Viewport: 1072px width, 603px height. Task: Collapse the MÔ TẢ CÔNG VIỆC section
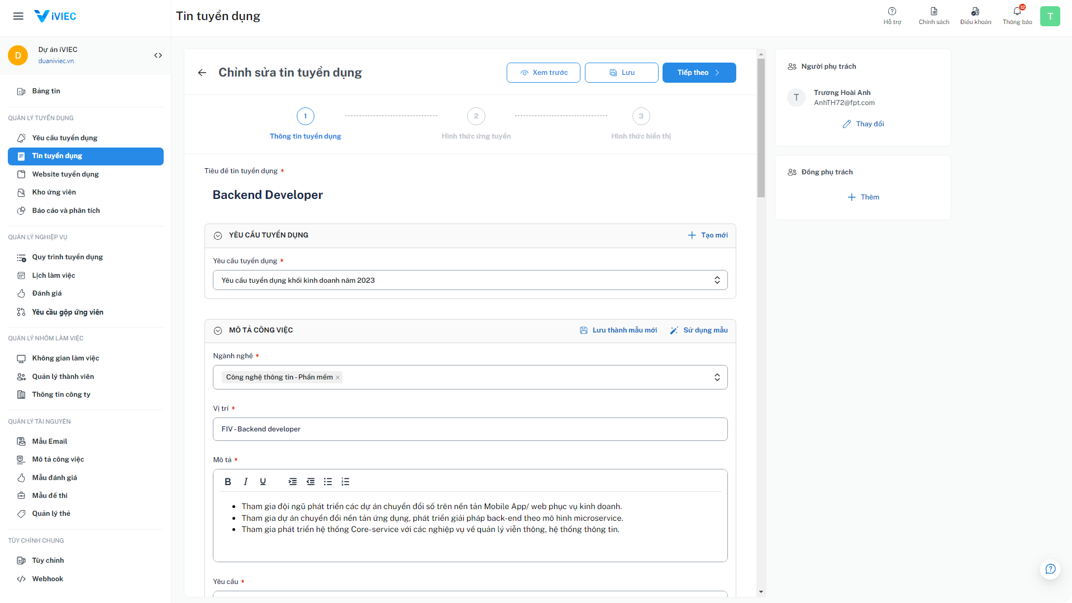pos(218,331)
